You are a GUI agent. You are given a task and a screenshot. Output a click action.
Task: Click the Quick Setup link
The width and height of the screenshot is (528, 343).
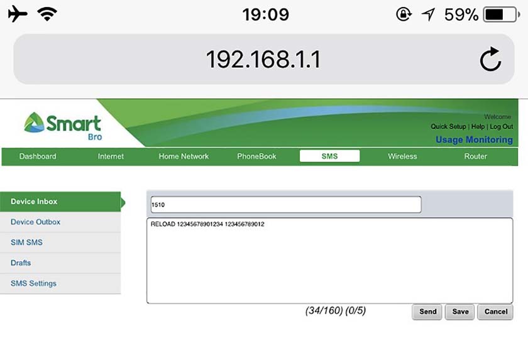pos(448,126)
